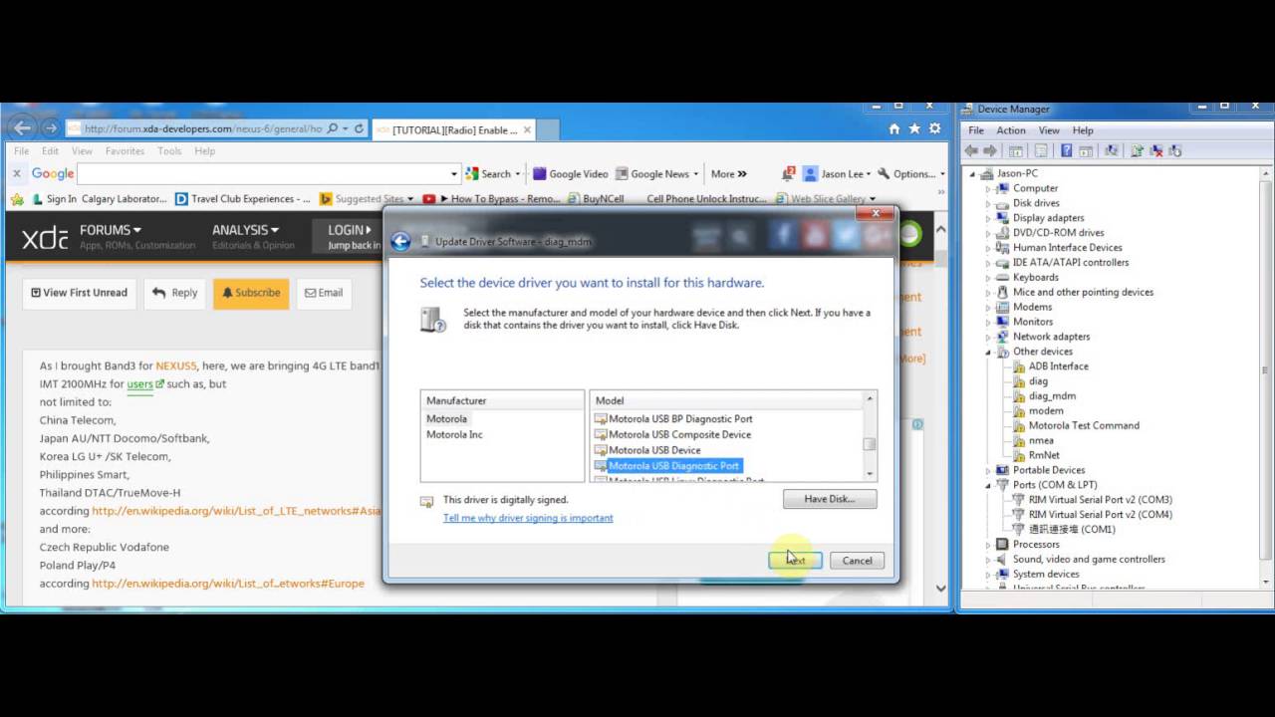
Task: Click the Reply button on the thread
Action: [174, 293]
